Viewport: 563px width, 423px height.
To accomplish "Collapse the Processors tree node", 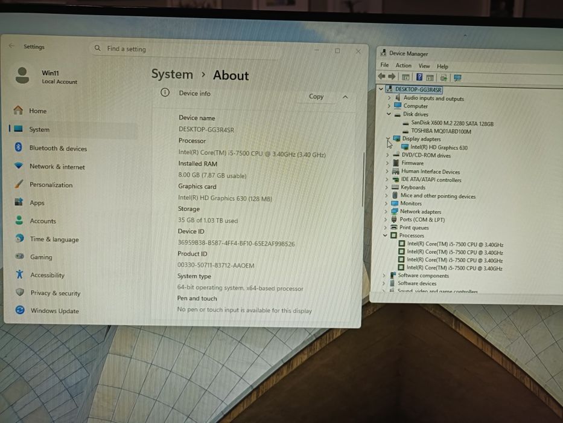I will tap(385, 235).
